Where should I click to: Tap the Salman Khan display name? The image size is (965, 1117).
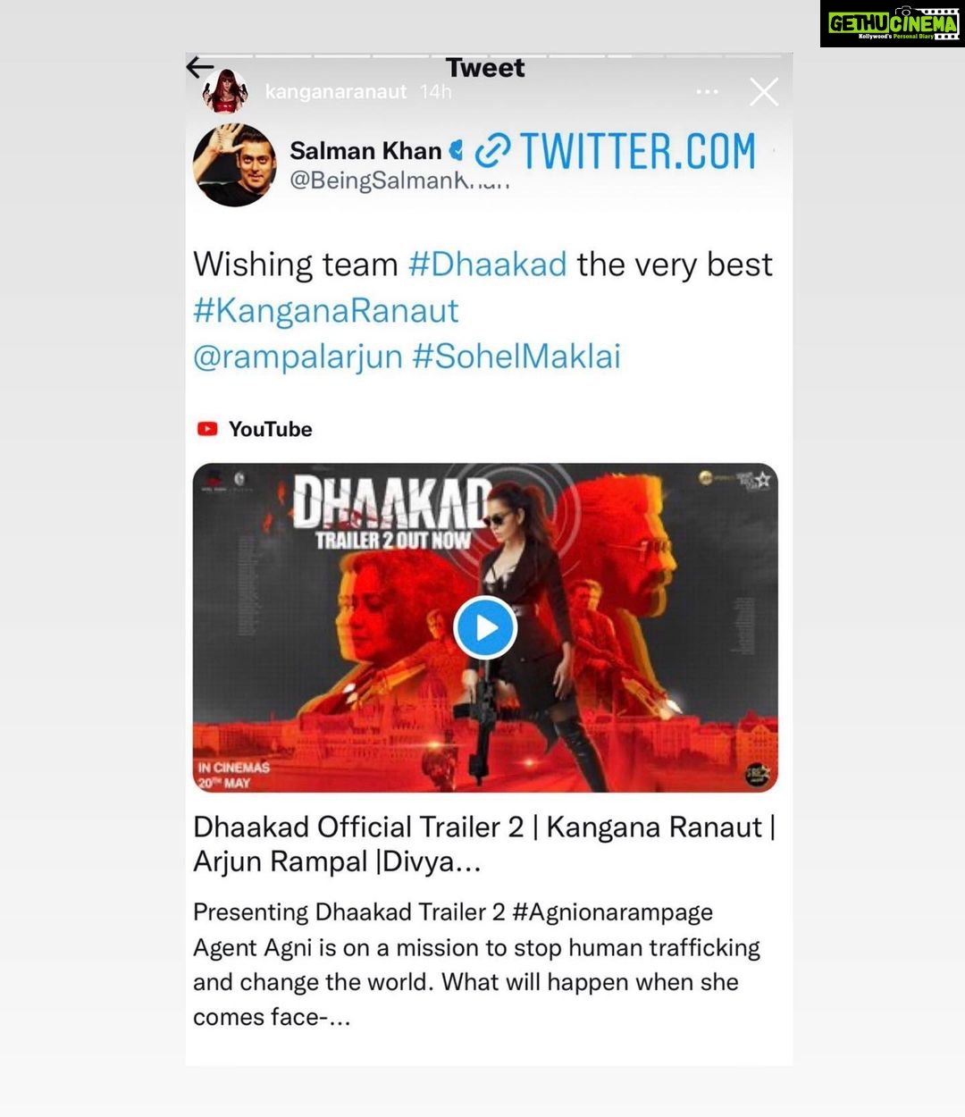coord(365,150)
